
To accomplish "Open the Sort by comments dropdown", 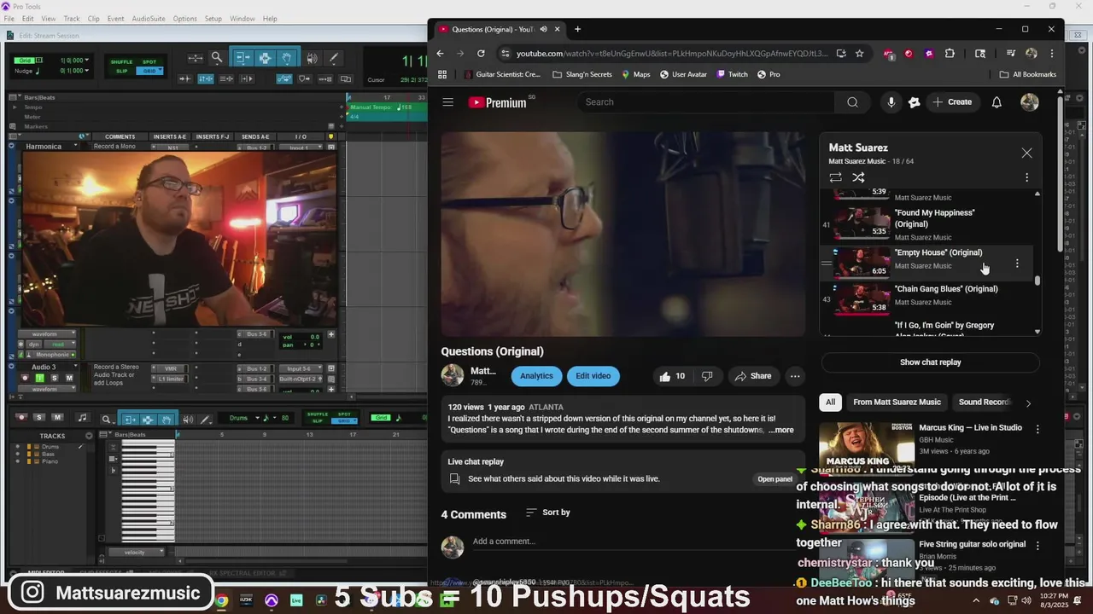I will [547, 513].
